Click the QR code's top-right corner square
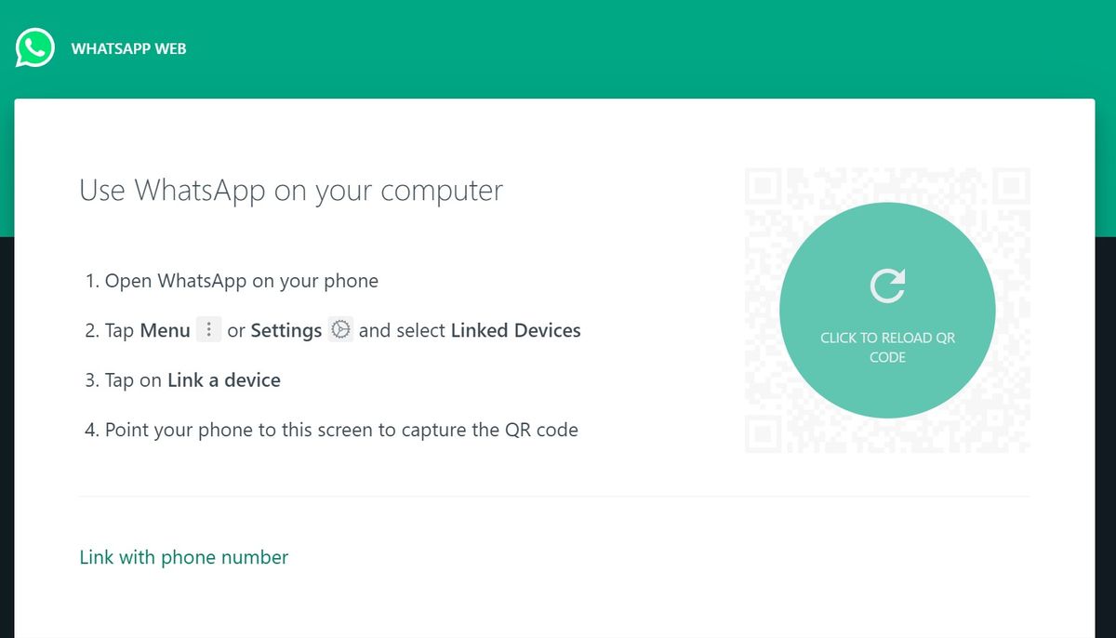Screen dimensions: 1116x638 coord(1010,188)
